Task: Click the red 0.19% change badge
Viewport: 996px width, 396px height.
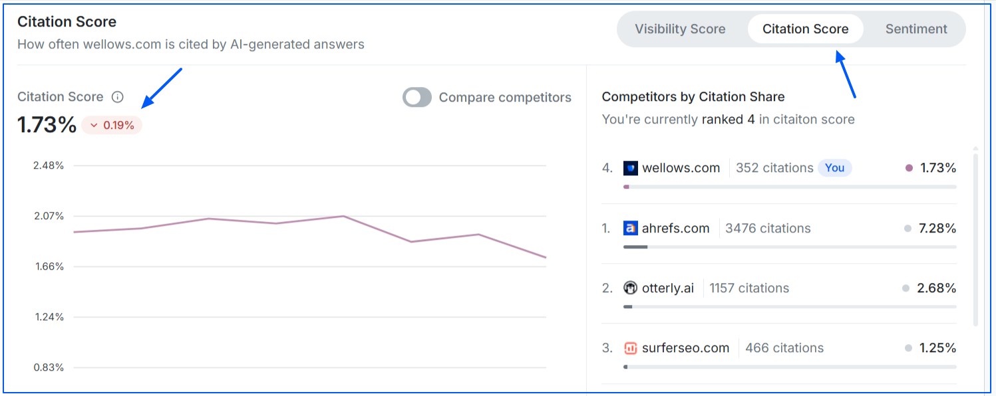Action: pos(112,125)
